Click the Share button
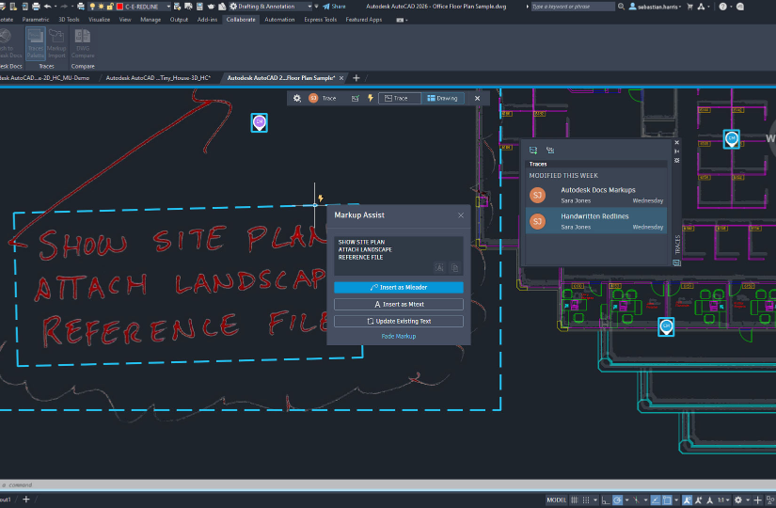Viewport: 776px width, 508px height. (334, 7)
